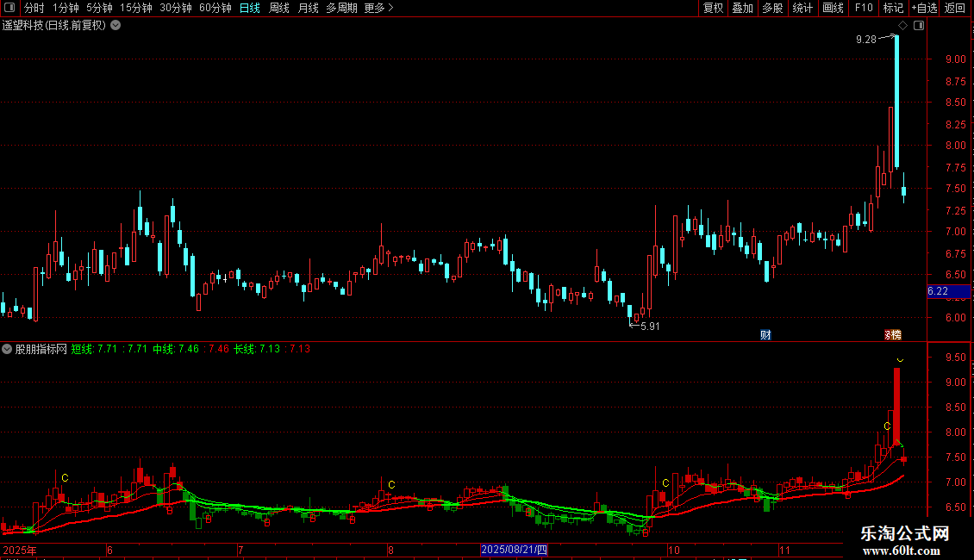Switch to 月线 monthly chart
This screenshot has height=560, width=974.
(x=308, y=8)
